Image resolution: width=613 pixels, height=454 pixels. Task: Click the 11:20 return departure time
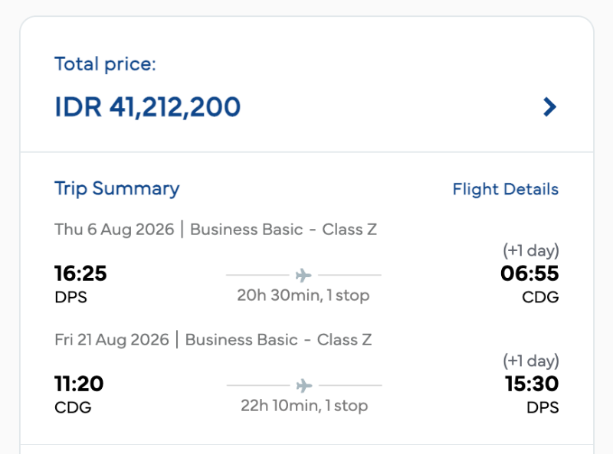tap(79, 384)
